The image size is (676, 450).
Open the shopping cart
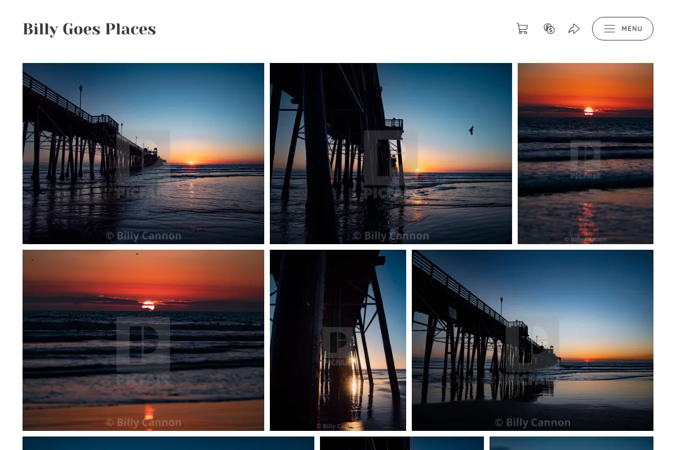point(522,29)
